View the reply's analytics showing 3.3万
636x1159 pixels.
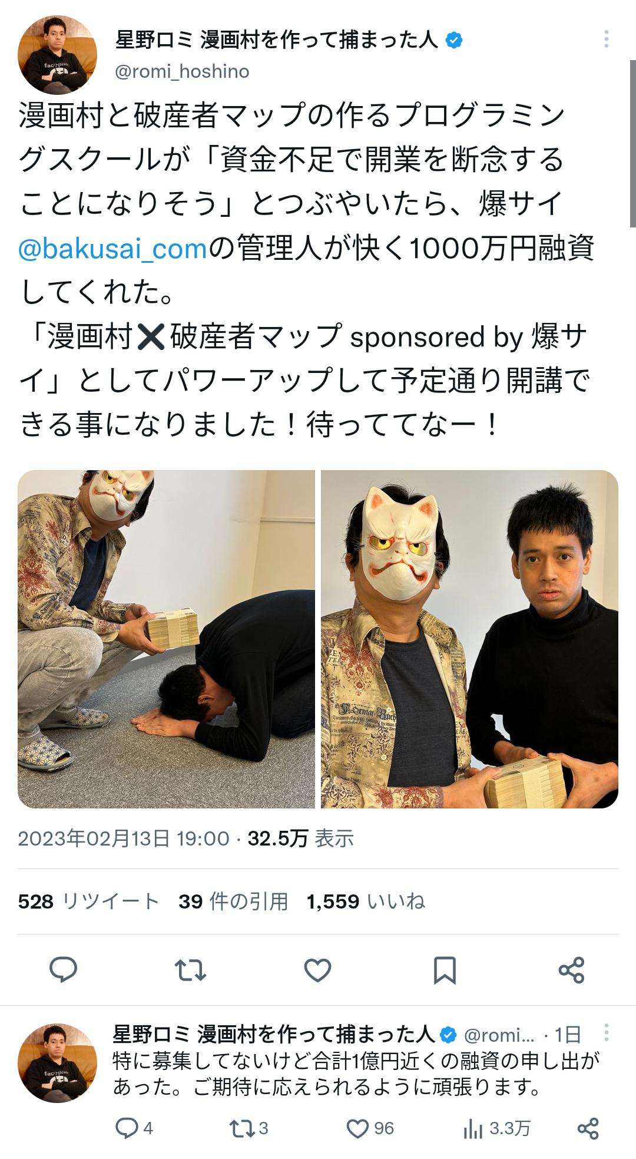pos(496,1128)
